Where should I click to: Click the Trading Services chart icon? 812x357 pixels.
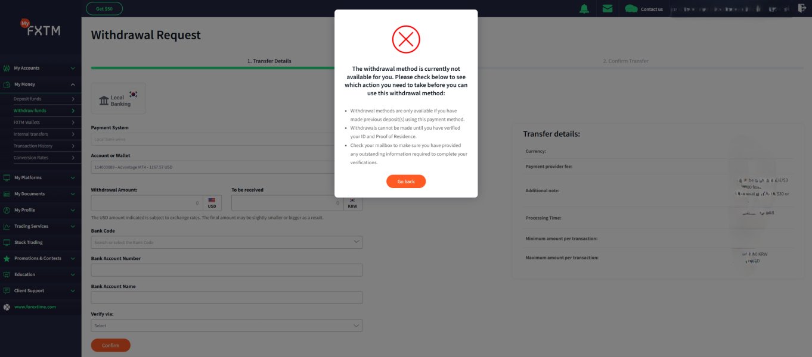7,227
